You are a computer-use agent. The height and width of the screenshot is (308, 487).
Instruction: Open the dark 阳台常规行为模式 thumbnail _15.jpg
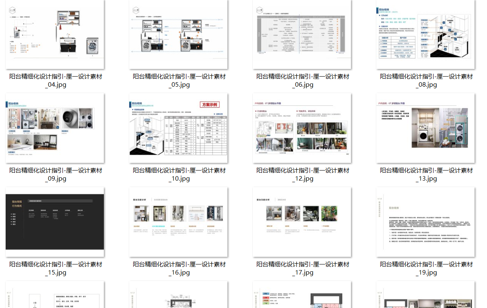coord(54,222)
